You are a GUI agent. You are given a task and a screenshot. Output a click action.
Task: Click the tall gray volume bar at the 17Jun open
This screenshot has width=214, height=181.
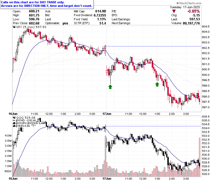[105, 156]
